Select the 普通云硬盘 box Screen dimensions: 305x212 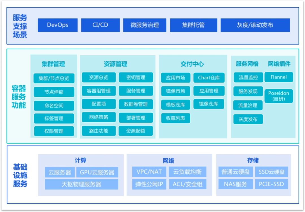click(x=236, y=172)
